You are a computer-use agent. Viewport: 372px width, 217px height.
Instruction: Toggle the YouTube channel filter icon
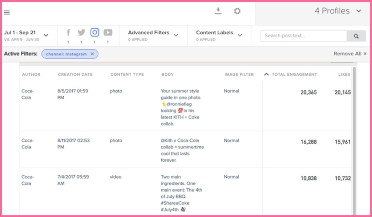pyautogui.click(x=108, y=32)
